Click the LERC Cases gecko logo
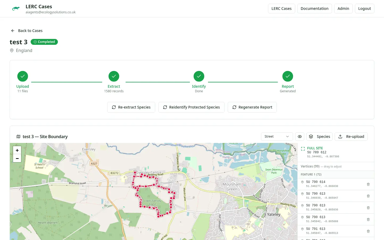 [16, 9]
